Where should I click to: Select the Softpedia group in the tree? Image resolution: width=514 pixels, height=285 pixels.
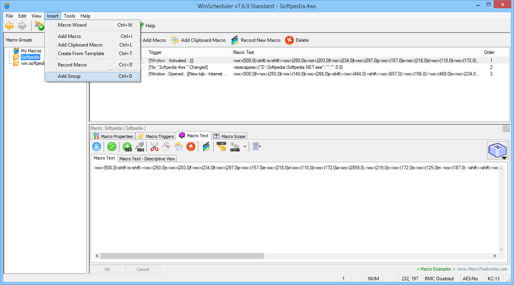point(30,57)
